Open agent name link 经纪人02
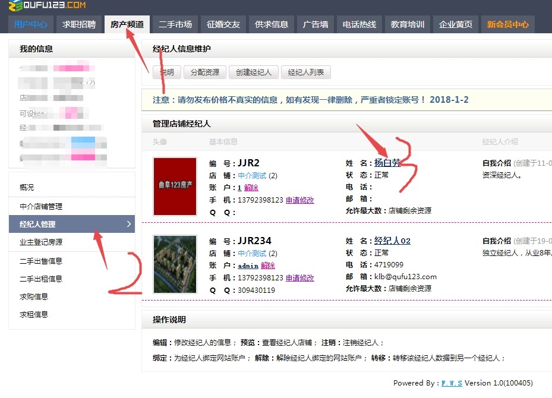 tap(392, 241)
